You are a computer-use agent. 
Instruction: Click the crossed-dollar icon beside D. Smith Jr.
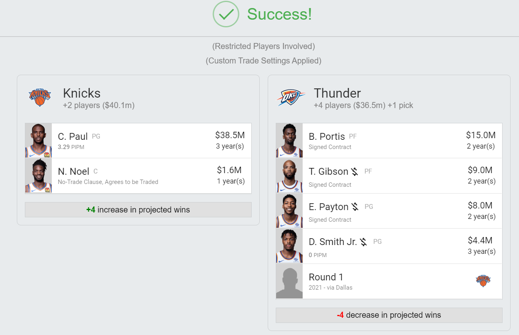coord(364,242)
